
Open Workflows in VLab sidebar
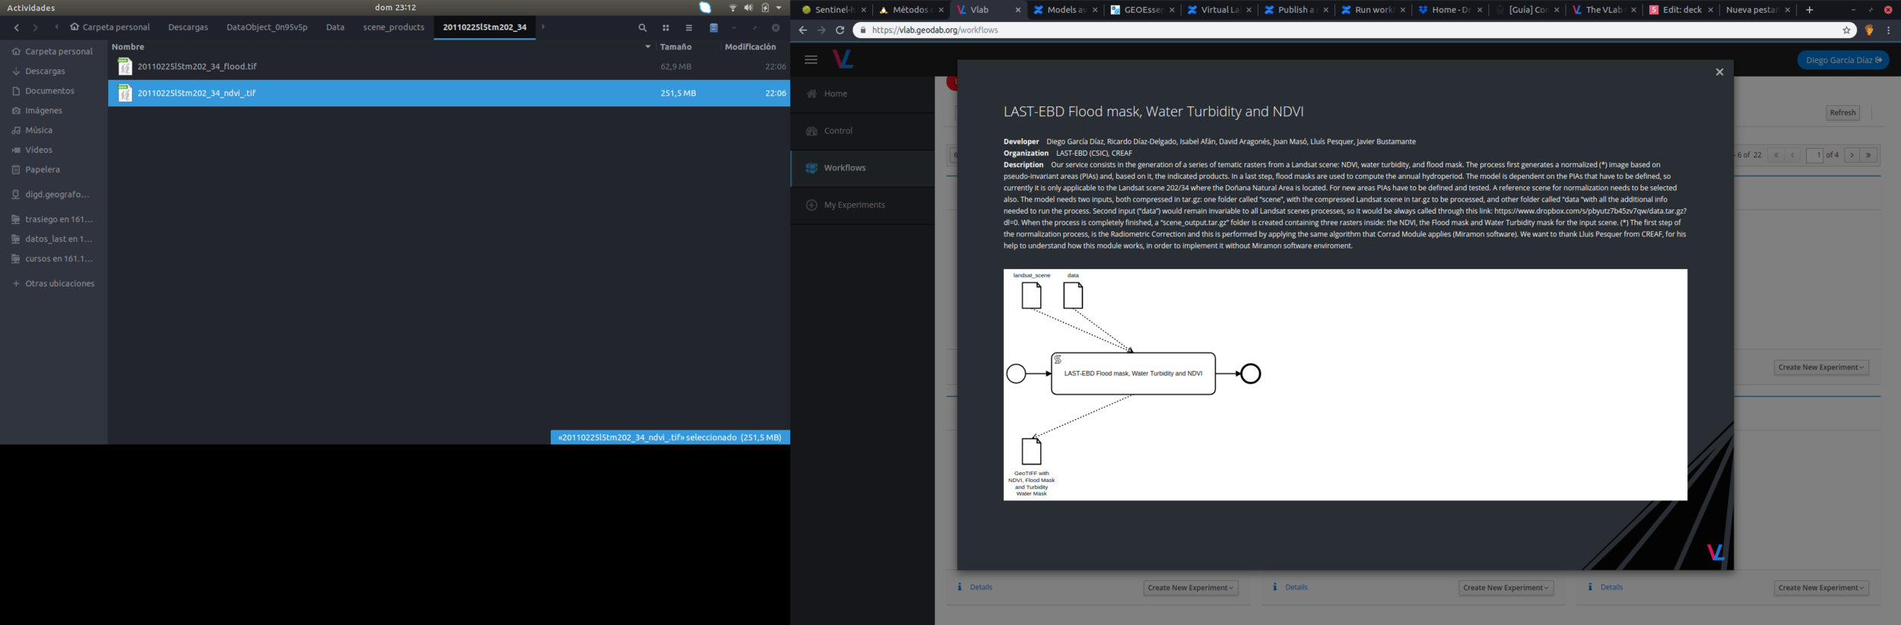coord(862,168)
